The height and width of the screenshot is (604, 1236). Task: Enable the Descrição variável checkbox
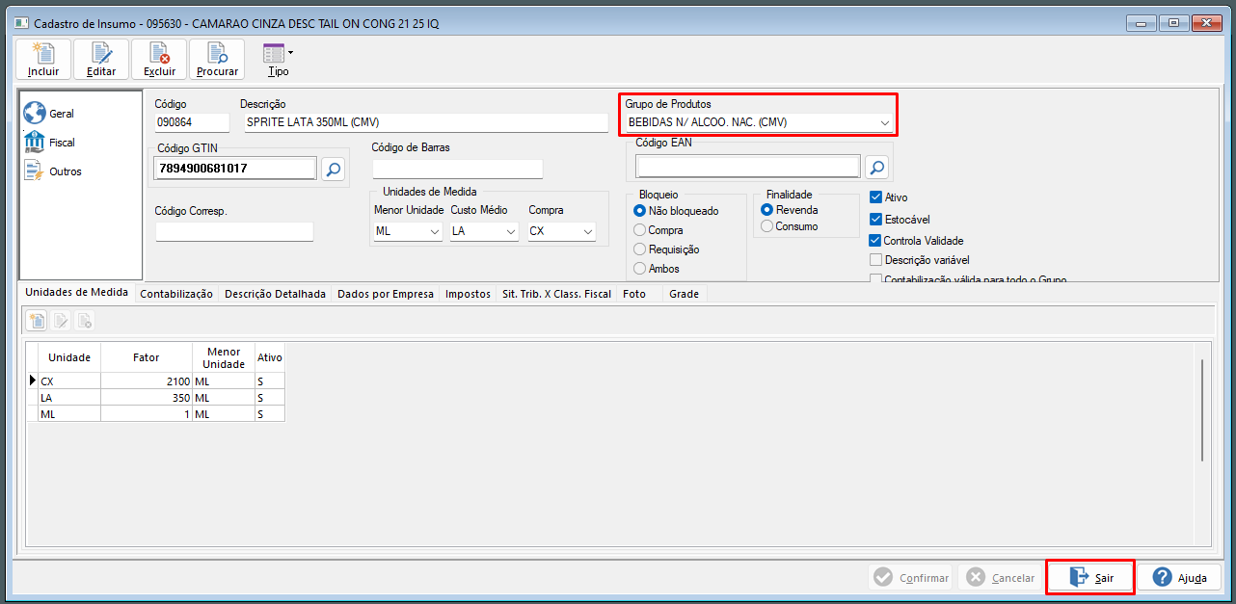coord(875,260)
